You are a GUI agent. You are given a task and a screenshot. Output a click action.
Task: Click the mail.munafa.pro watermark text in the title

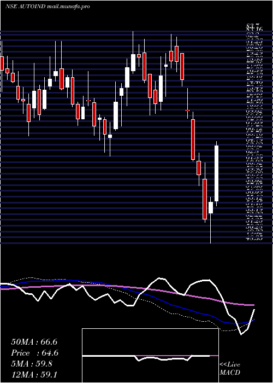pos(68,7)
